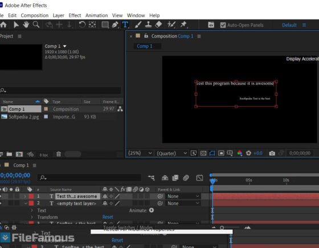Click the exposure value +0.0
Viewport: 319px width, 248px height.
[258, 153]
